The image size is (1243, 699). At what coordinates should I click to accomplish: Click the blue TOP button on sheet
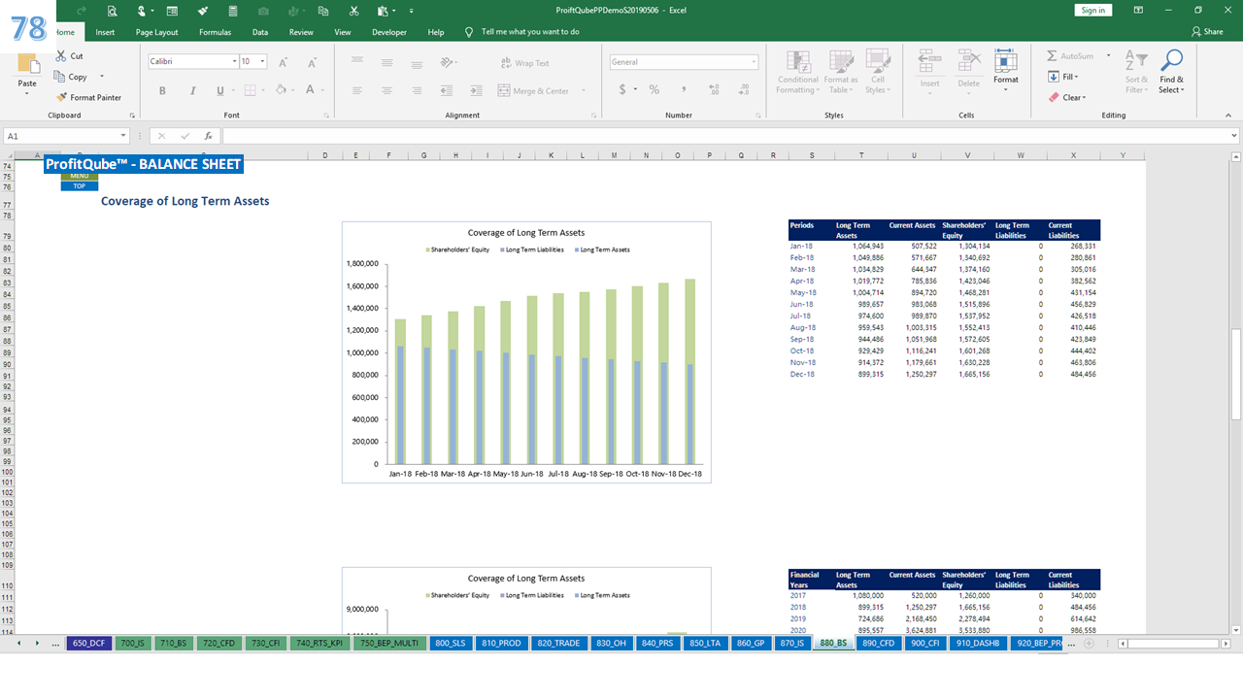click(80, 186)
